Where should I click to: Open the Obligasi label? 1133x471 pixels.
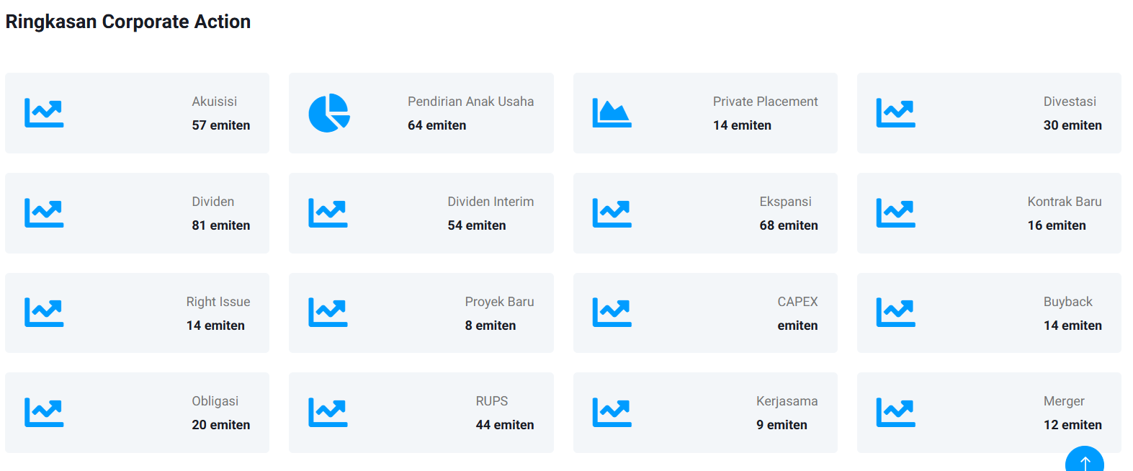tap(215, 401)
